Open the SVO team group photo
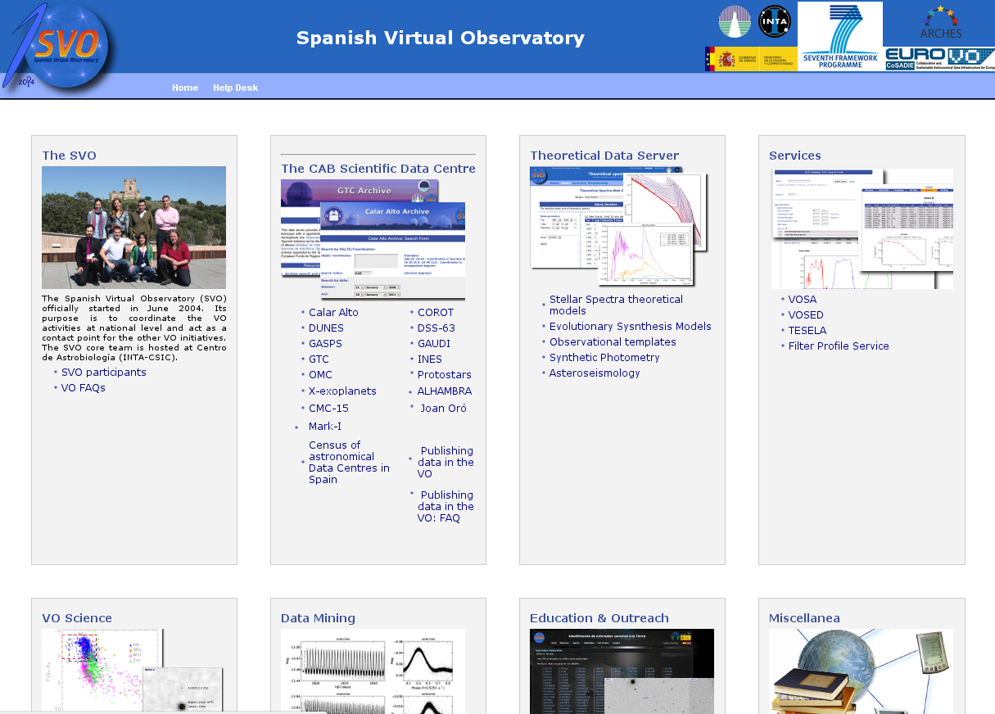Image resolution: width=995 pixels, height=714 pixels. [133, 227]
